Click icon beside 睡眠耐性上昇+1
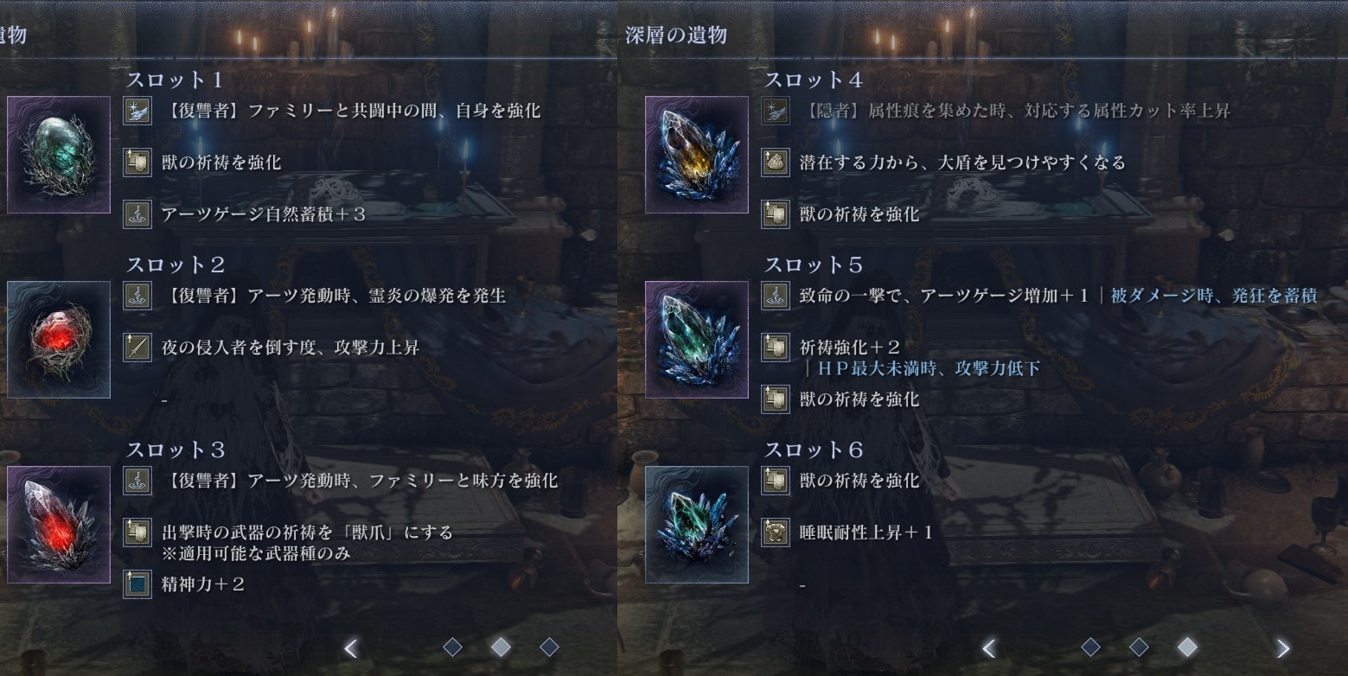1348x676 pixels. [776, 533]
